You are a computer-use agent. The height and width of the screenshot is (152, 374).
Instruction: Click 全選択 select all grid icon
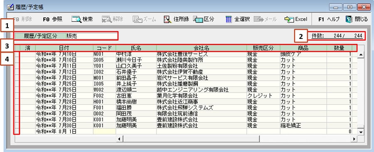[229, 19]
